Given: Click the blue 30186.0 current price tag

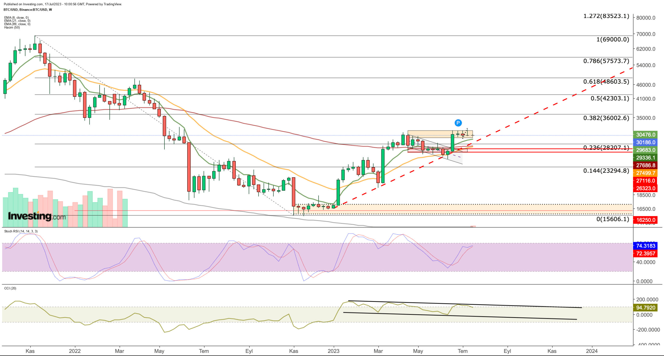Looking at the screenshot, I should coord(645,142).
